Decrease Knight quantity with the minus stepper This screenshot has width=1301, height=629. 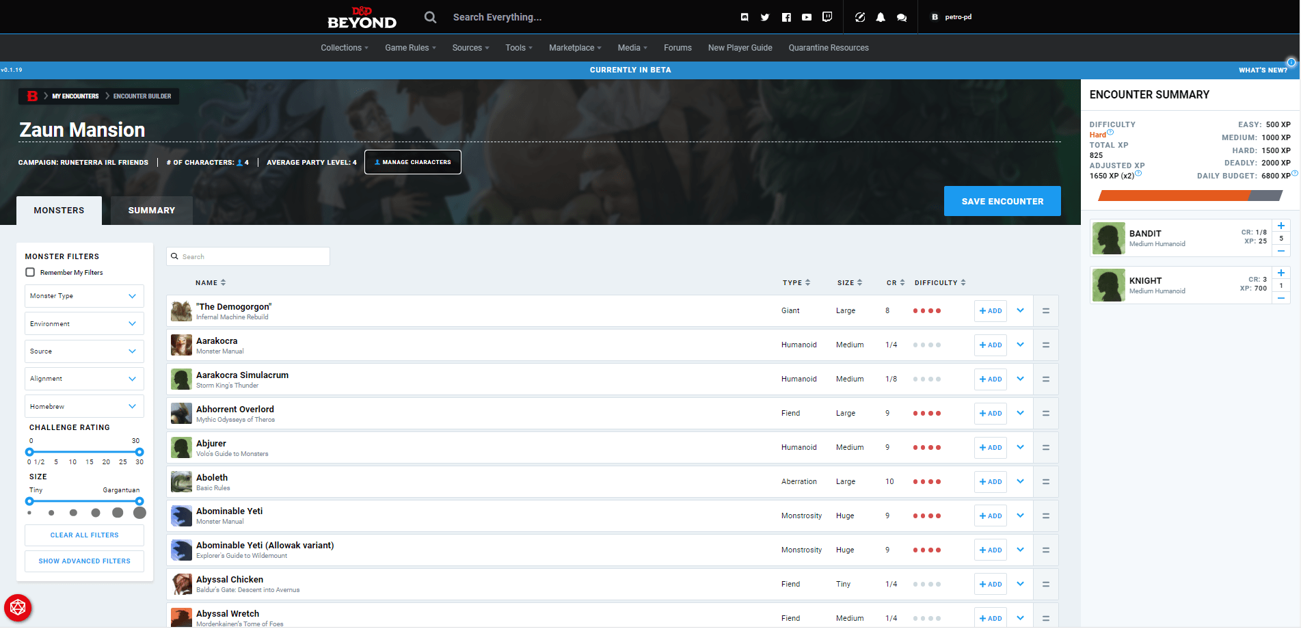pos(1282,297)
